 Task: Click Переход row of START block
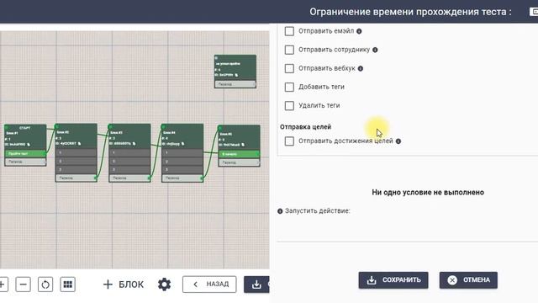pos(25,162)
